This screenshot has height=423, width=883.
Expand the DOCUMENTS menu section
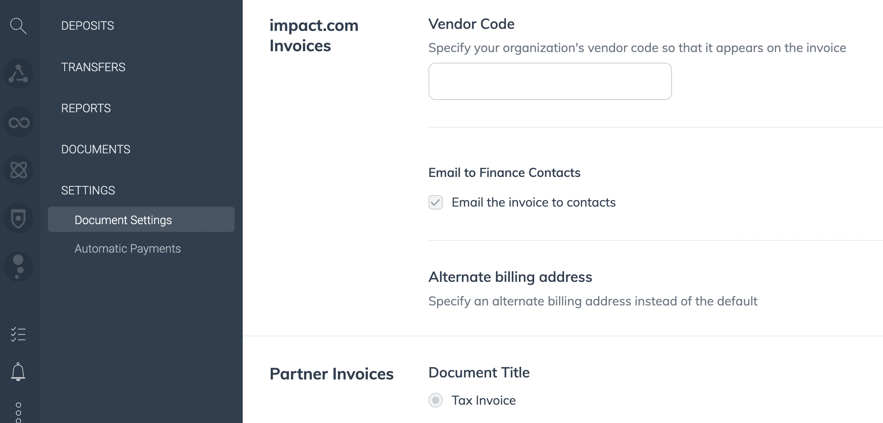96,149
